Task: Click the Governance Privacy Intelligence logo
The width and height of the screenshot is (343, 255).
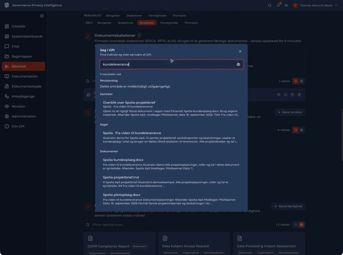Action: pyautogui.click(x=7, y=5)
